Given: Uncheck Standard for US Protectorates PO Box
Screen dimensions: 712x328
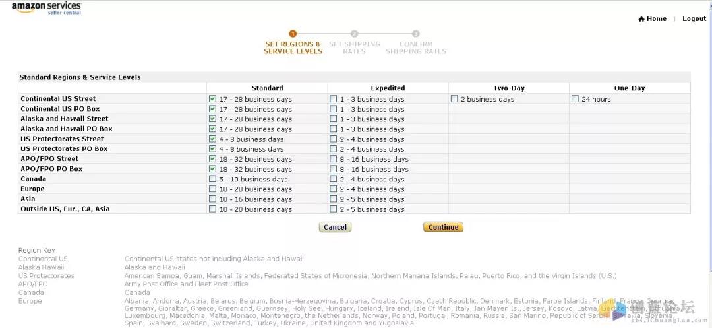Looking at the screenshot, I should [x=212, y=148].
